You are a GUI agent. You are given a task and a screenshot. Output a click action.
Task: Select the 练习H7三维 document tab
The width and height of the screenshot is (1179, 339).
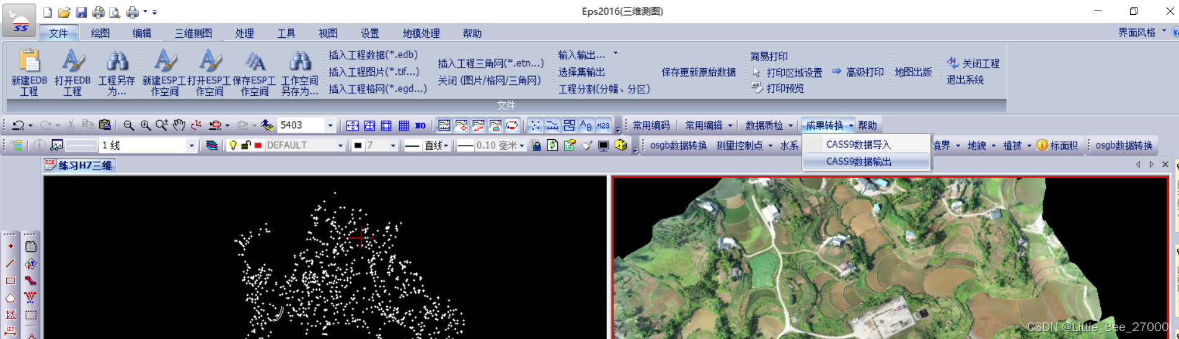(79, 165)
